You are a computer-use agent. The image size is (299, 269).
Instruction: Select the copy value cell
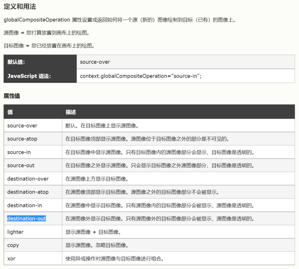click(x=13, y=245)
